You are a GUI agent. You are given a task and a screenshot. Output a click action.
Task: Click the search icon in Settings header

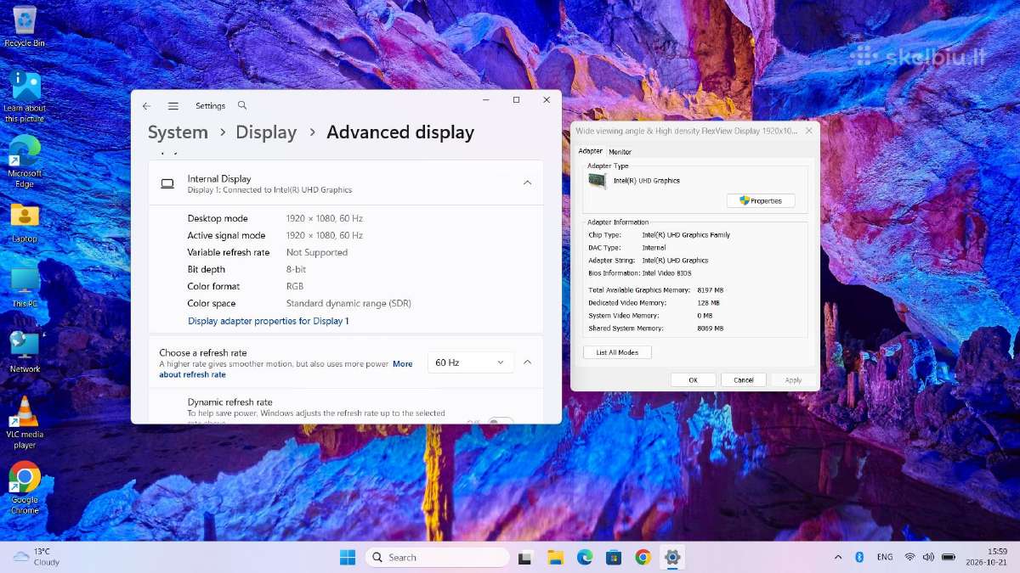pos(242,105)
